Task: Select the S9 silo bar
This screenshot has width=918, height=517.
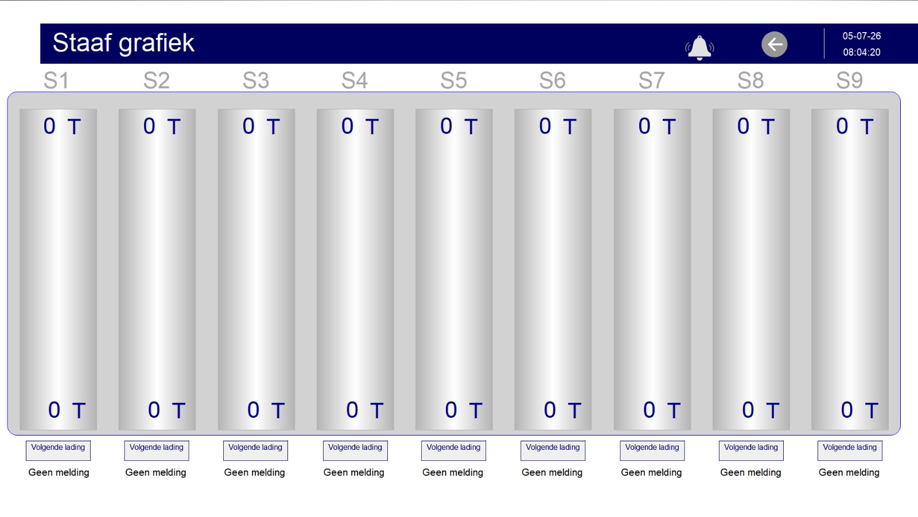Action: (x=850, y=270)
